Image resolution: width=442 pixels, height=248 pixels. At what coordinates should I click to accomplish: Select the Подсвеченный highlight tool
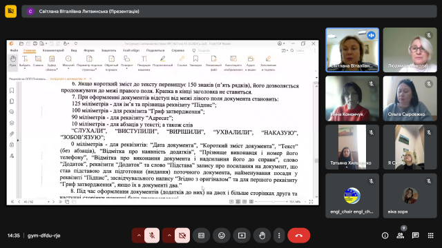point(163,61)
